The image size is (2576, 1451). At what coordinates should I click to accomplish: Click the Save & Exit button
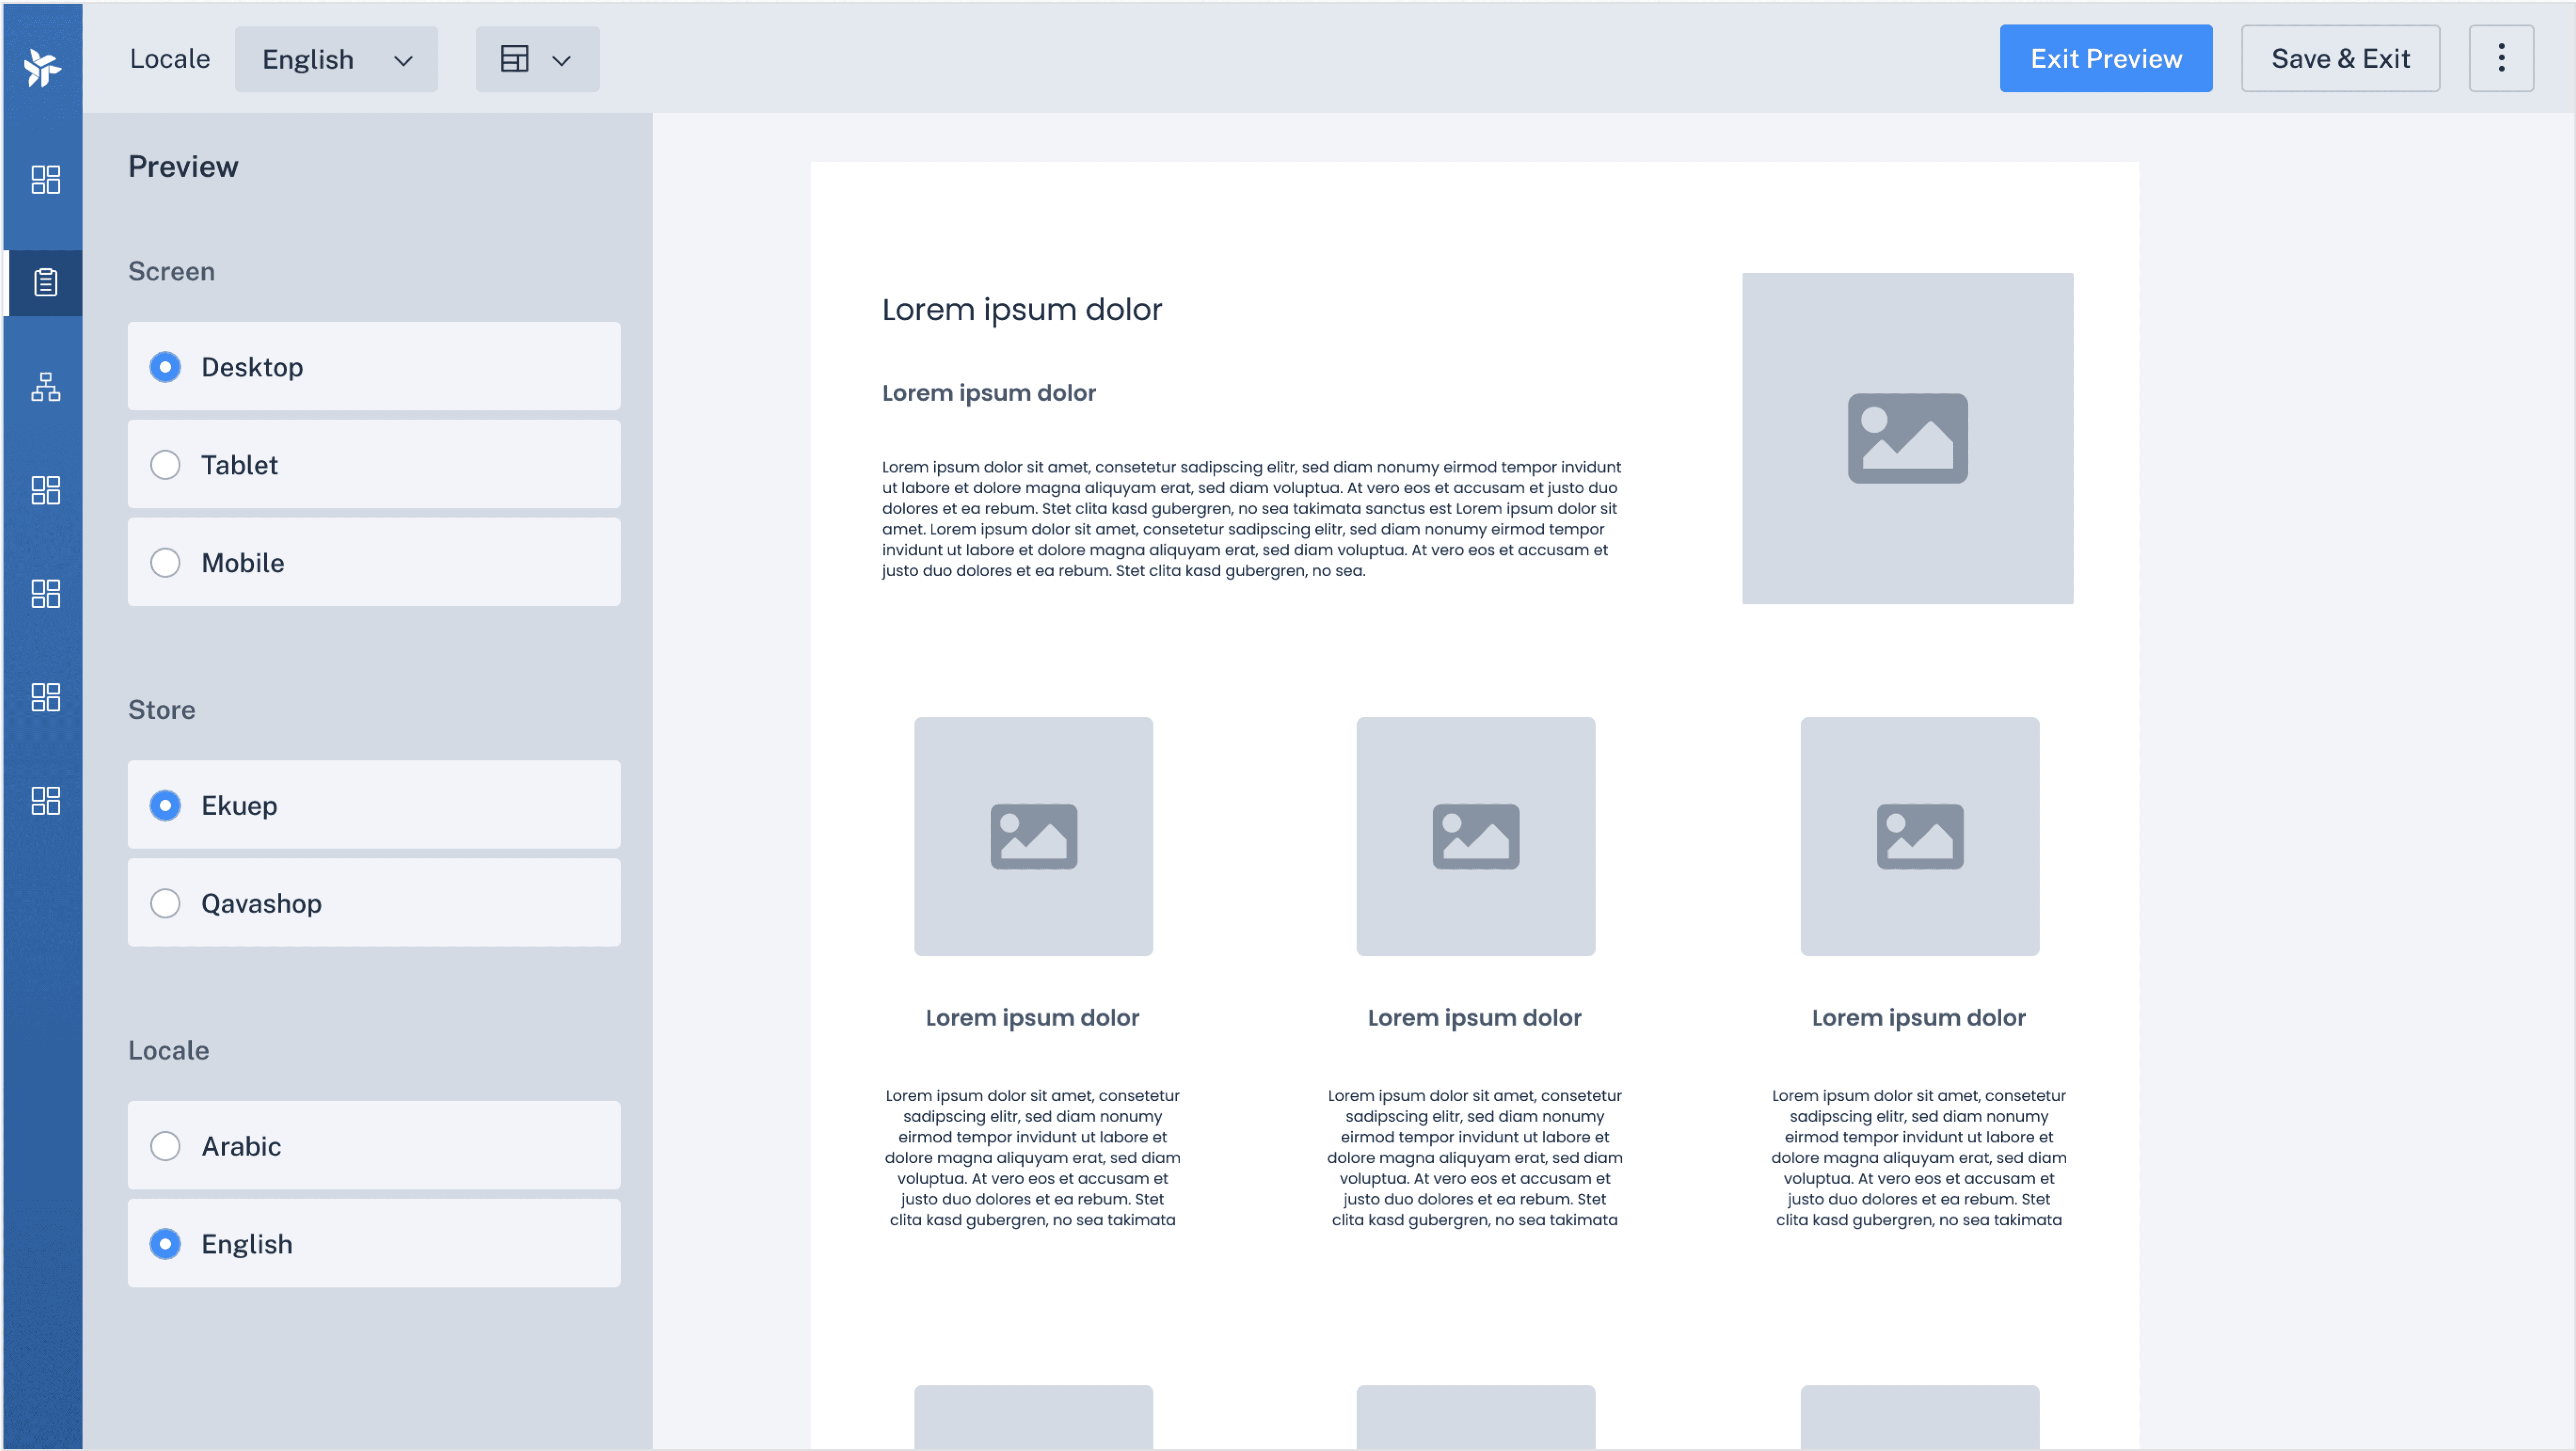point(2339,59)
